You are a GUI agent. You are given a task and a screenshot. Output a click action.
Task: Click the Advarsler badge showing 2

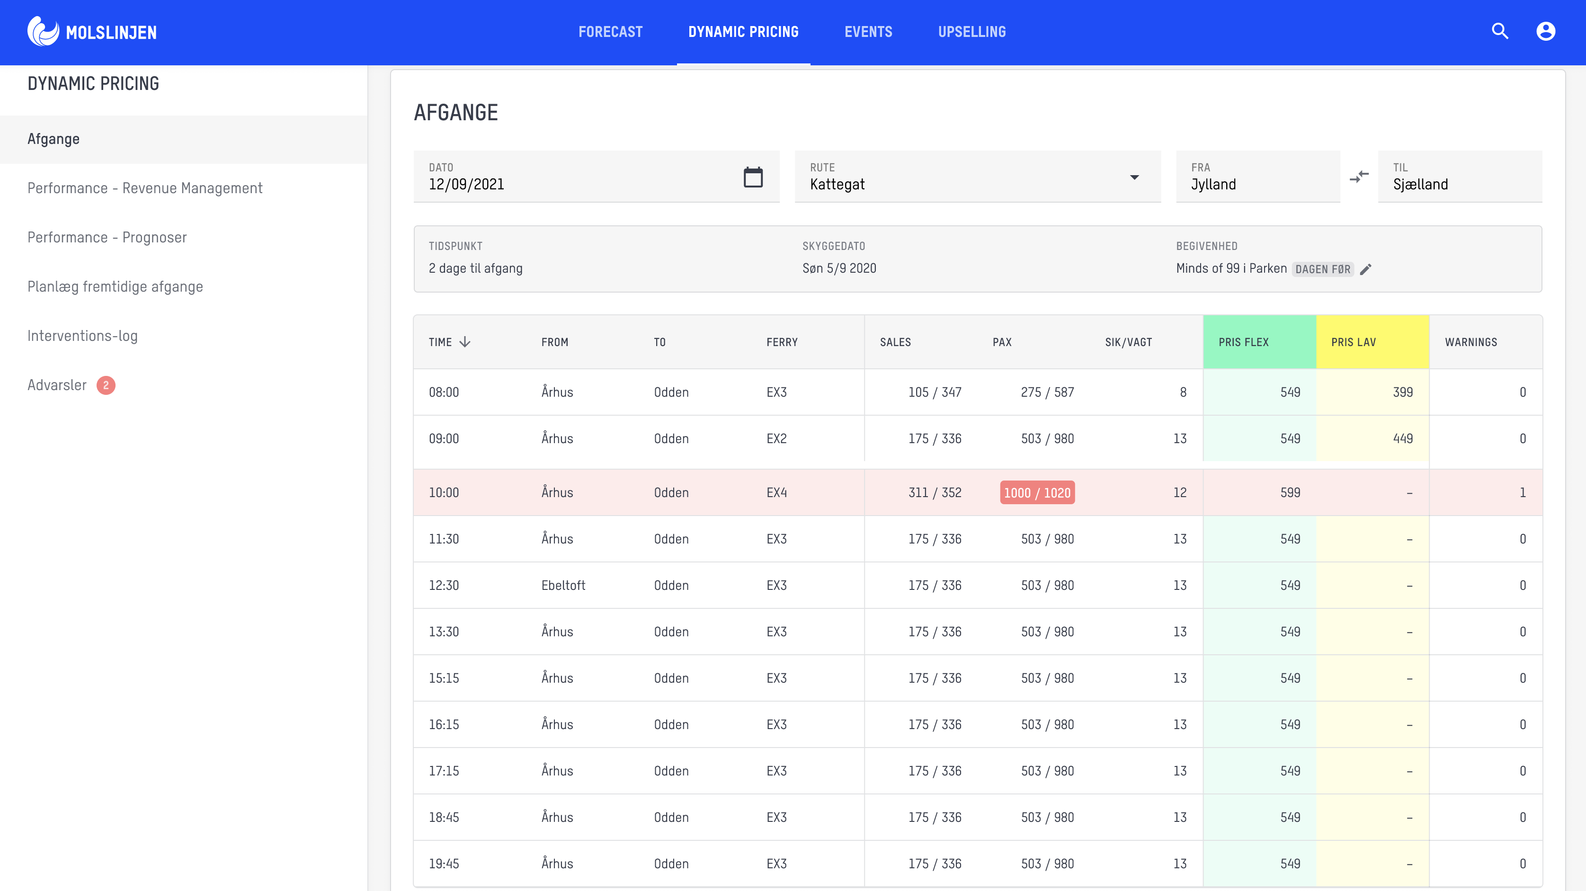[x=106, y=385]
